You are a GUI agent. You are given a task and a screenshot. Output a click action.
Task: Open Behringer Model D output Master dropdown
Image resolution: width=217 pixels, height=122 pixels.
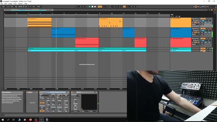click(x=196, y=44)
